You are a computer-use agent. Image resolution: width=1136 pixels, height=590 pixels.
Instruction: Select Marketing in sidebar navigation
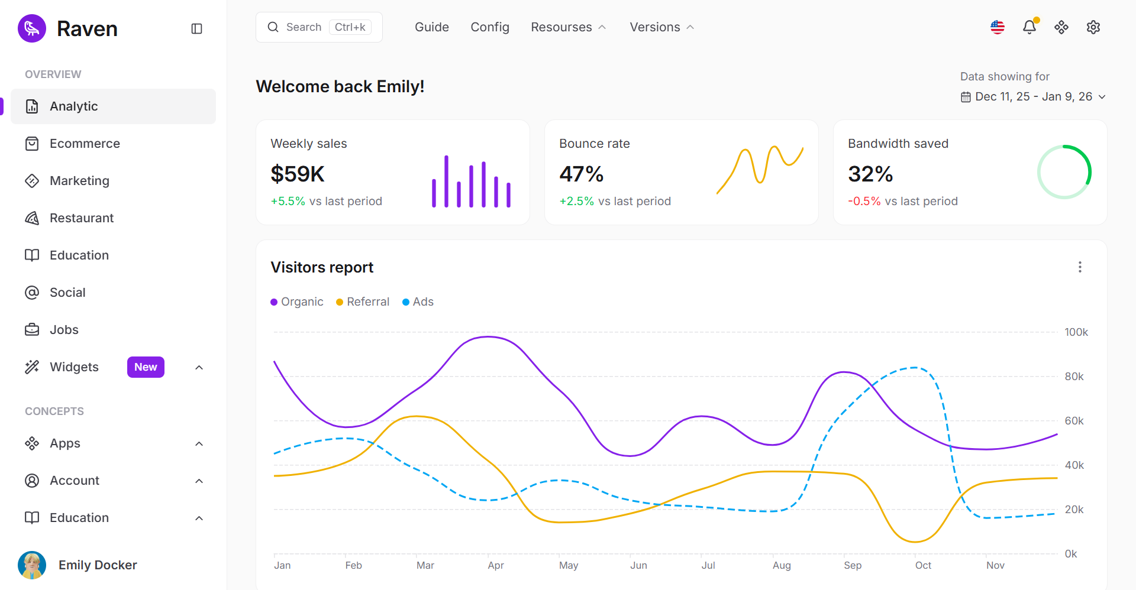click(x=114, y=181)
